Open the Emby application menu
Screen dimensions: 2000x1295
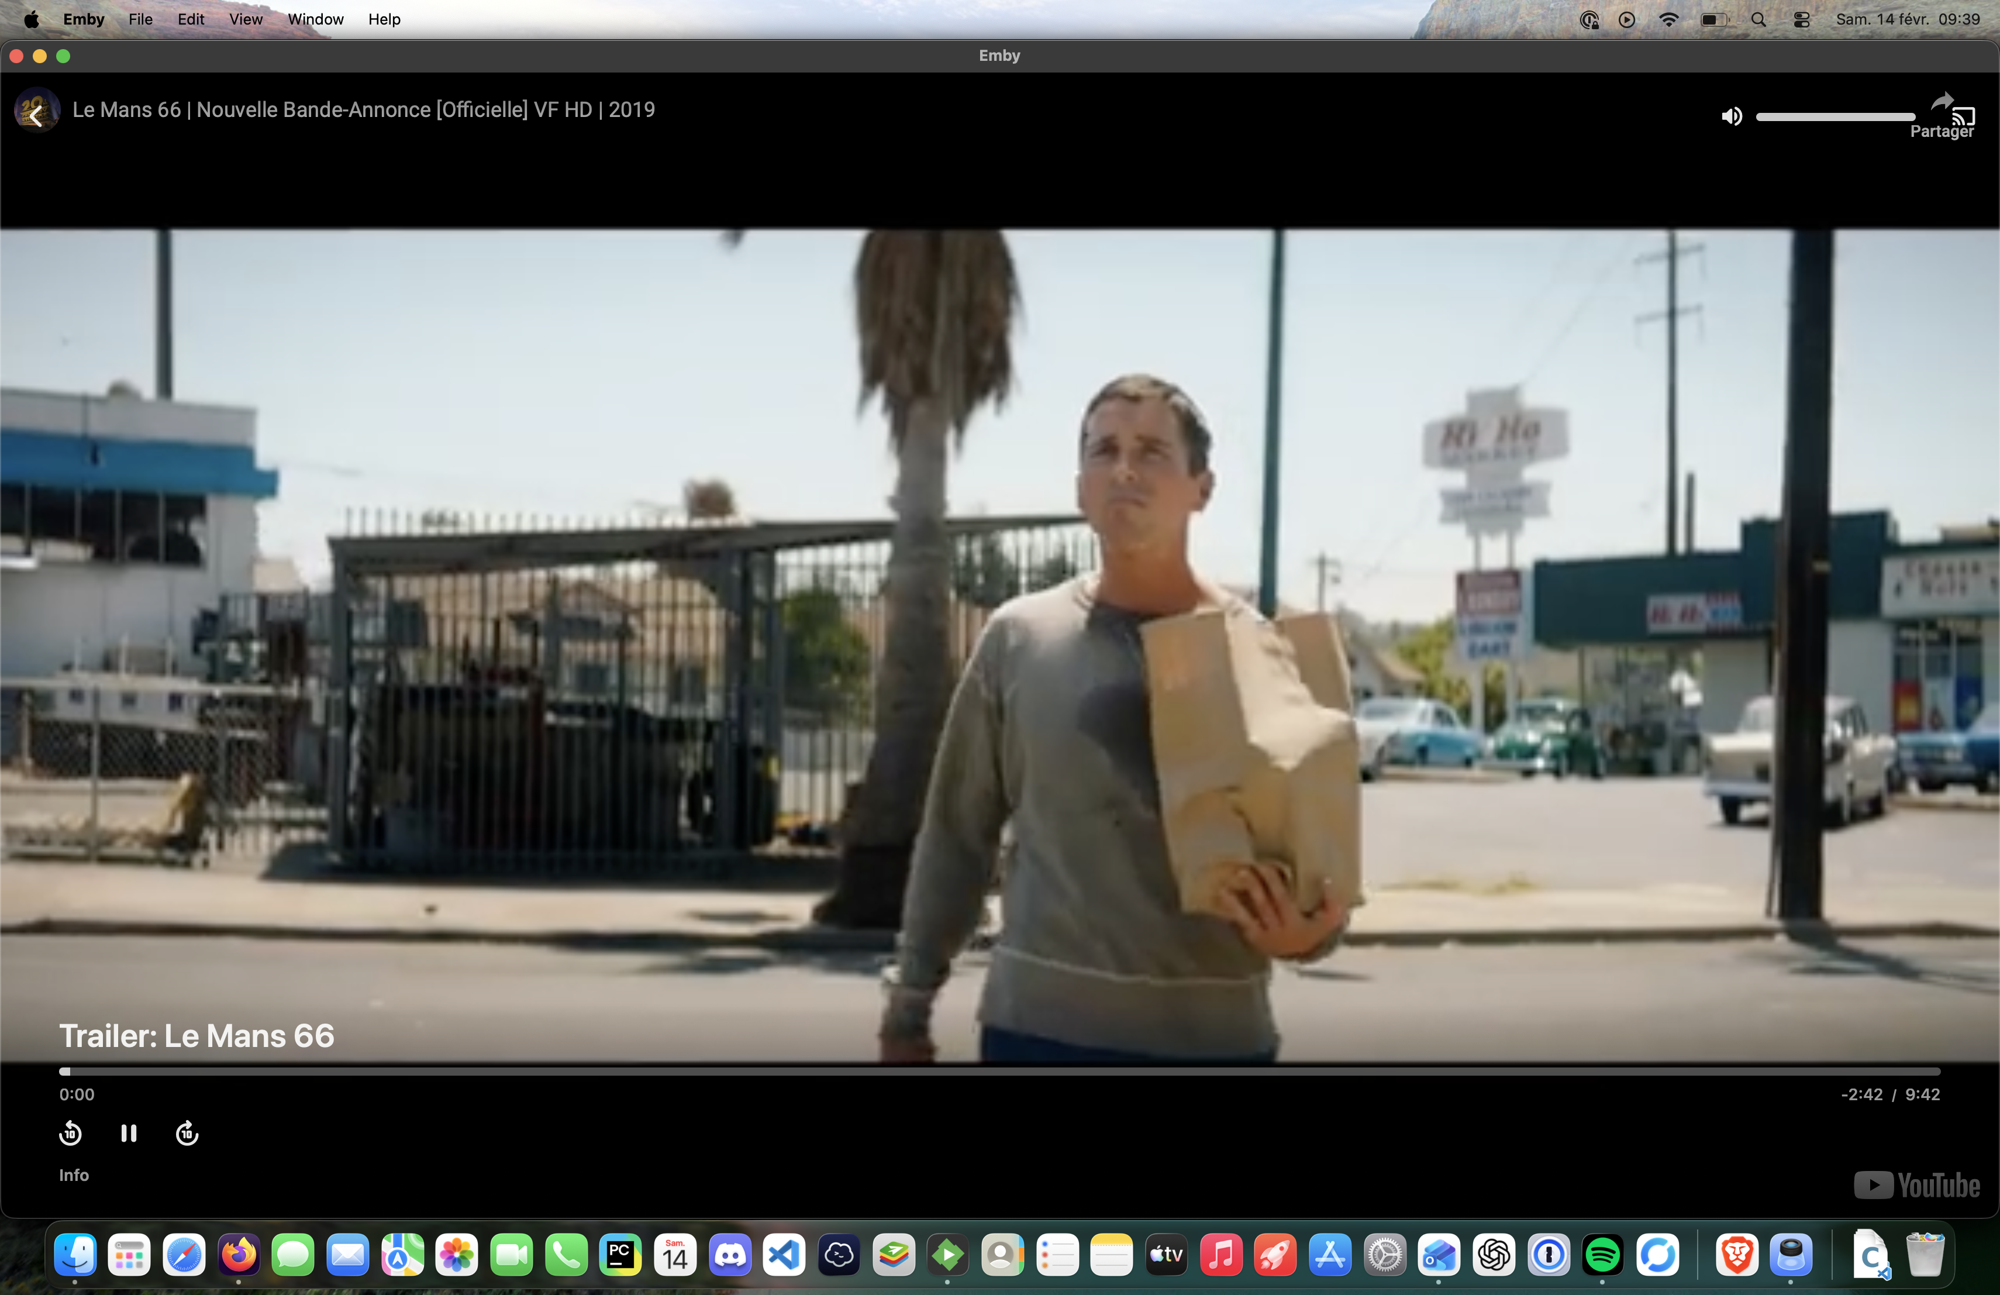coord(83,19)
